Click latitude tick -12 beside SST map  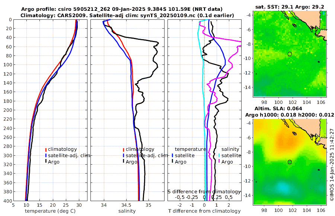click(x=248, y=73)
